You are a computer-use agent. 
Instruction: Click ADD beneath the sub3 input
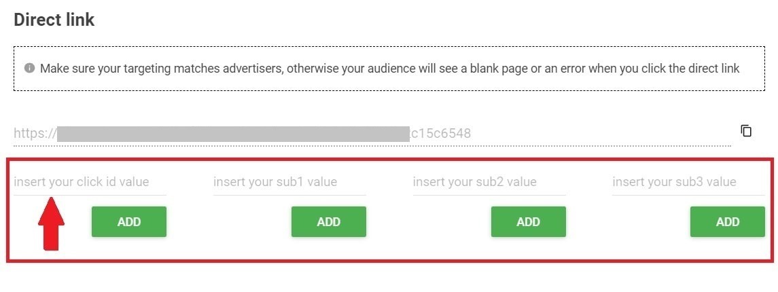click(x=727, y=222)
